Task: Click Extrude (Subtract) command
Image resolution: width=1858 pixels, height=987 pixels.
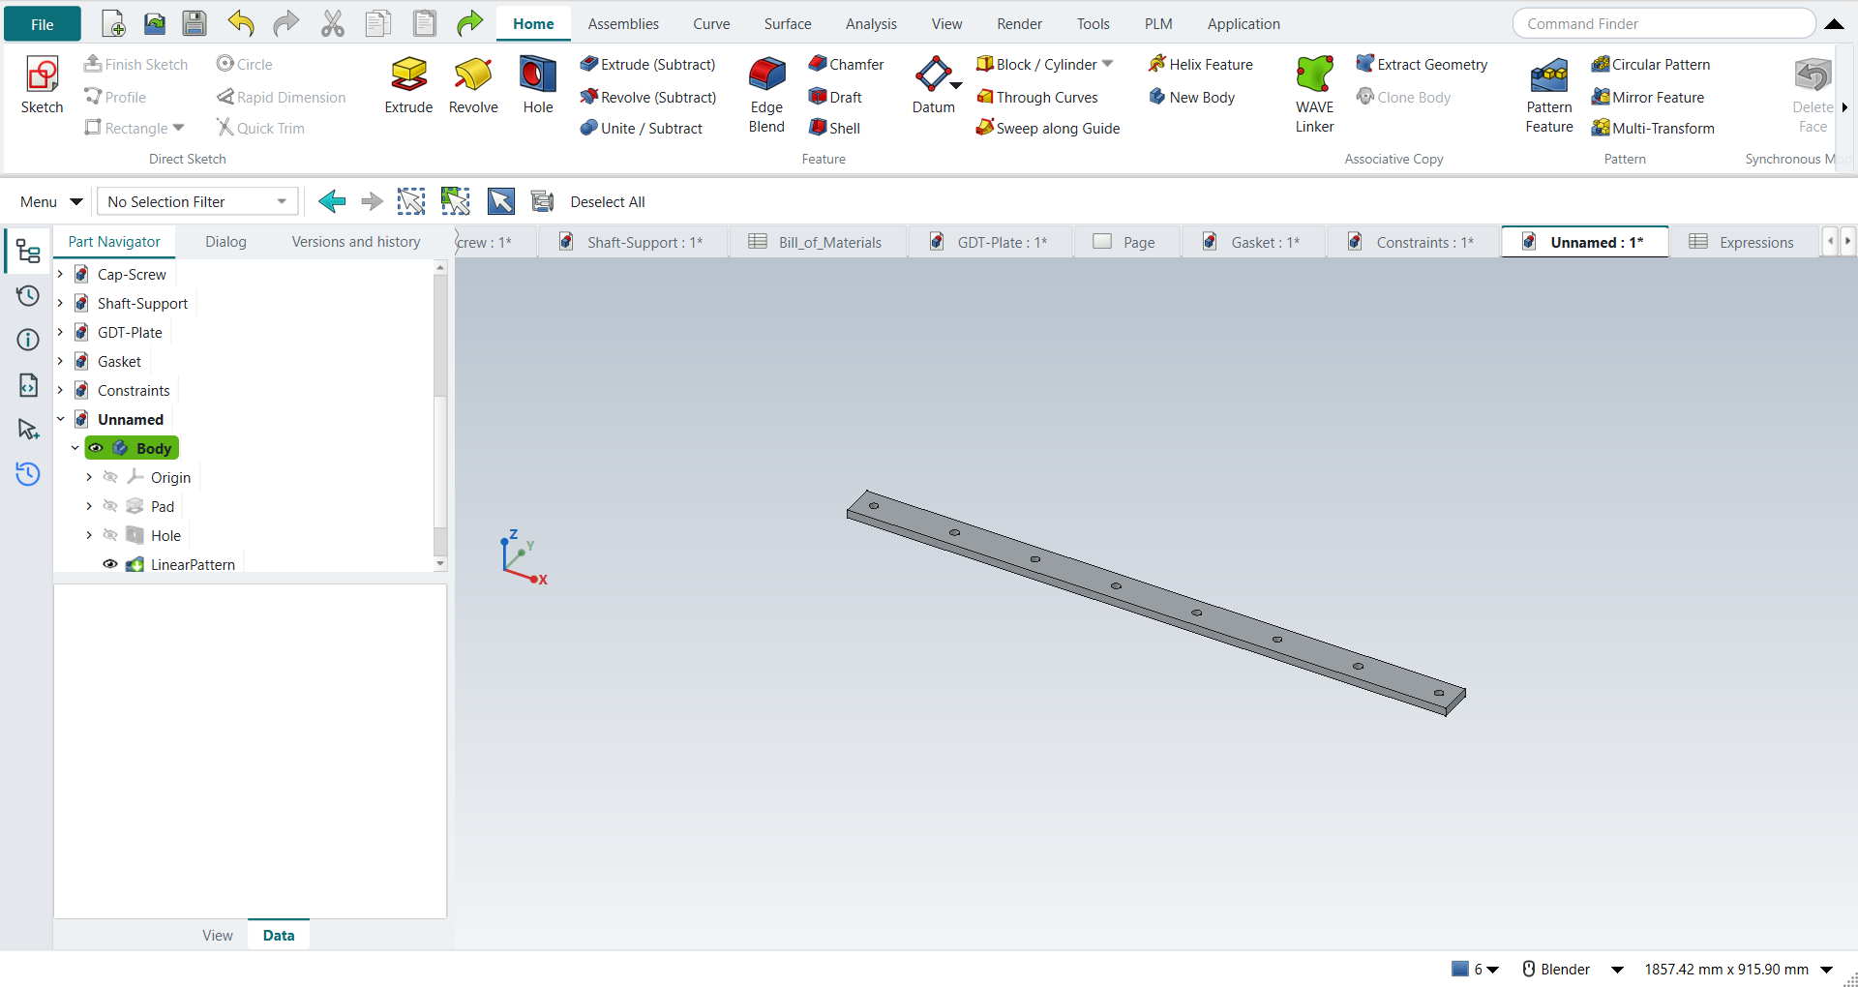Action: point(647,64)
